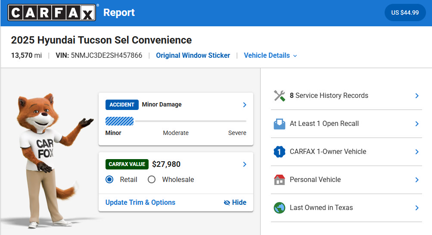Screen dimensions: 432x235
Task: Click the Minor Damage heading text
Action: 162,104
